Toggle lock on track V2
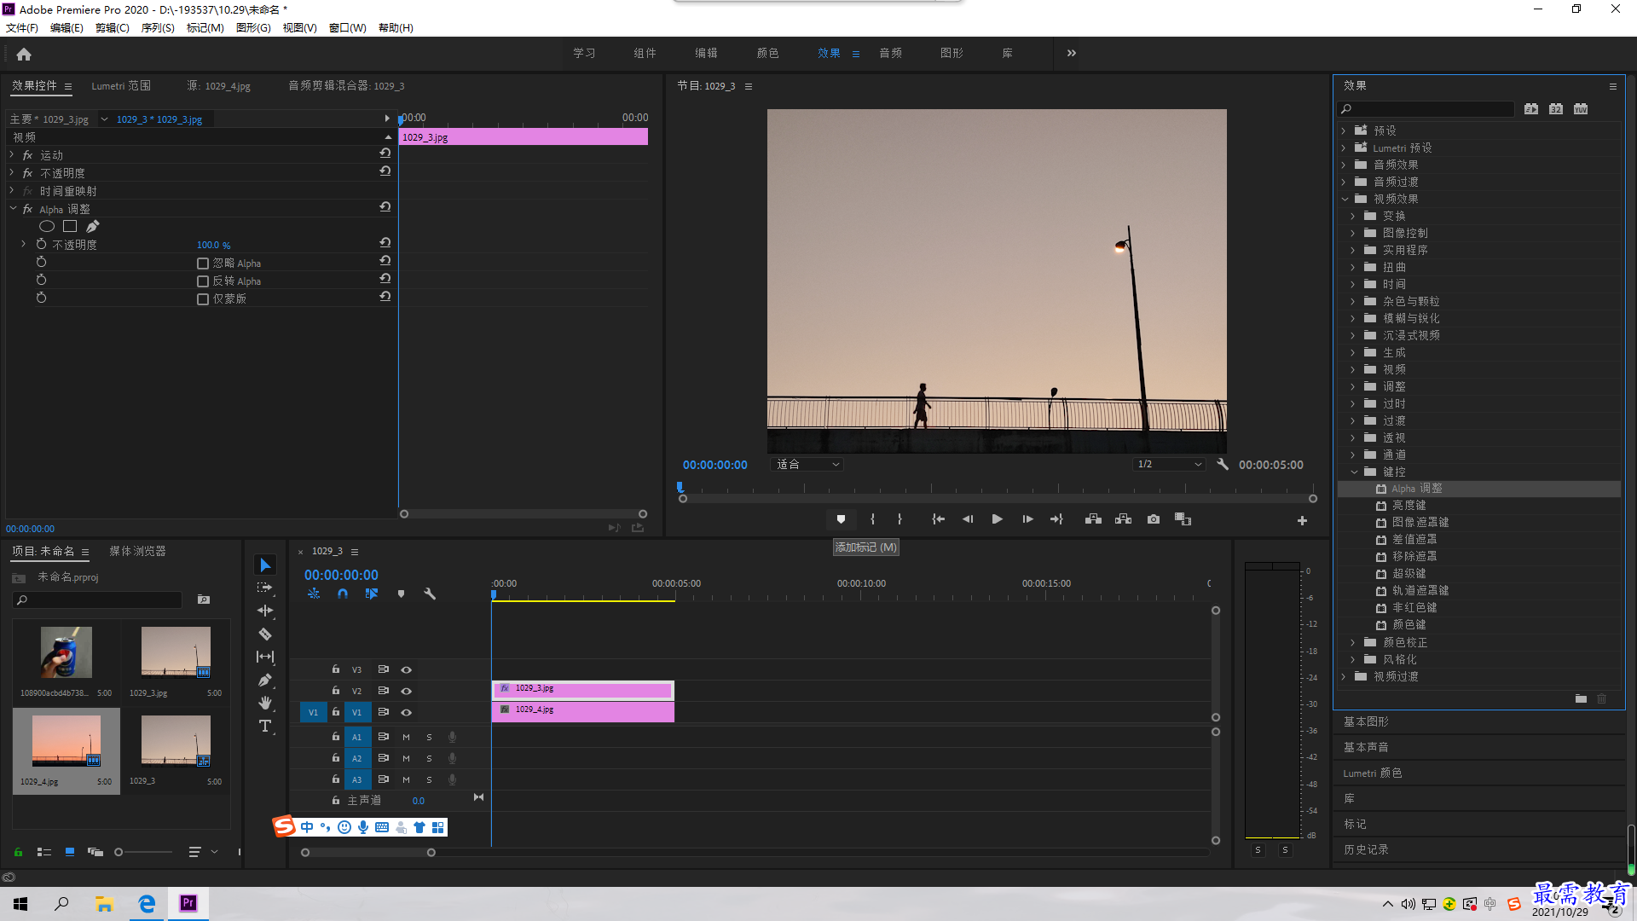1637x921 pixels. (336, 691)
